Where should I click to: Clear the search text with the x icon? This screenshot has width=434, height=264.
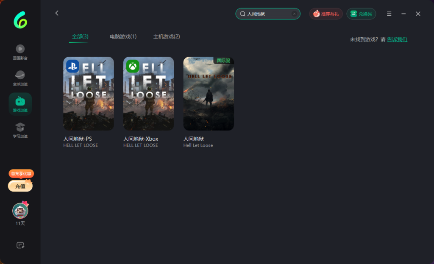[294, 14]
